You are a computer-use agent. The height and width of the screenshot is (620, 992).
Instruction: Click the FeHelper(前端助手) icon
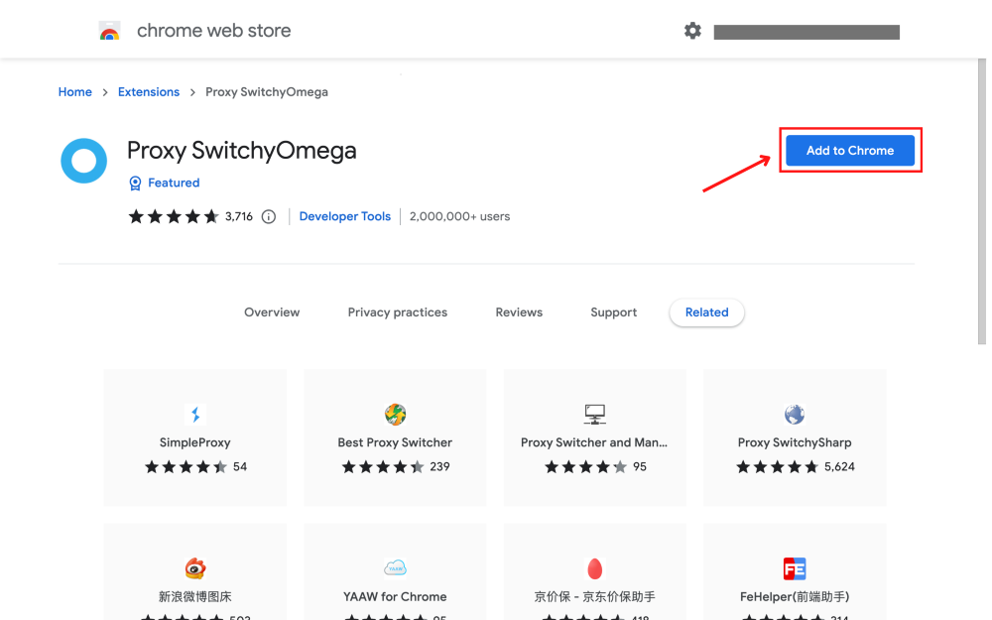click(794, 567)
